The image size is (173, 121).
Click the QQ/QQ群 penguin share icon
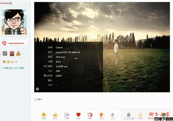point(129,115)
